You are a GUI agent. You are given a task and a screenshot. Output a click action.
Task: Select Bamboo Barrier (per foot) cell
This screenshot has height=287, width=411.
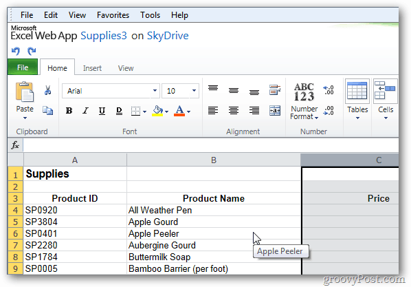[214, 268]
